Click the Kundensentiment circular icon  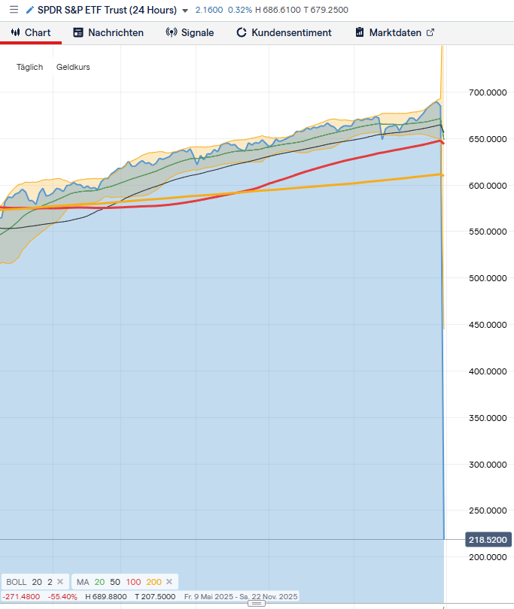point(242,32)
